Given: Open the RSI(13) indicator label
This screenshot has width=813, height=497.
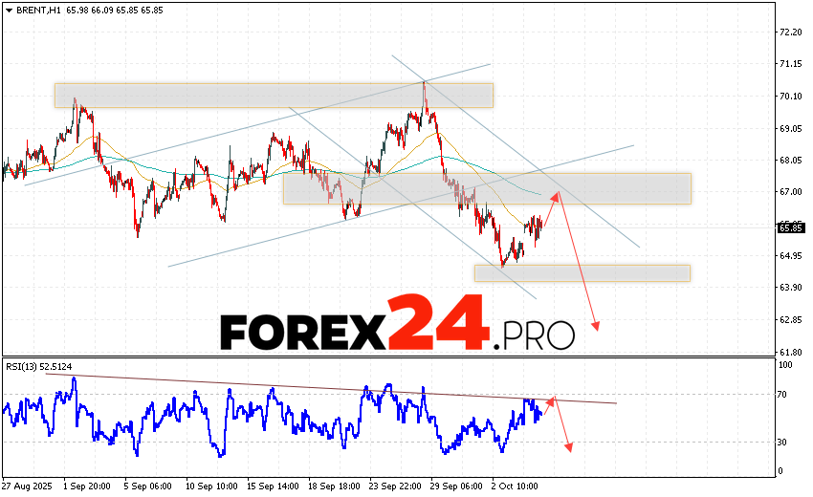Looking at the screenshot, I should tap(38, 366).
